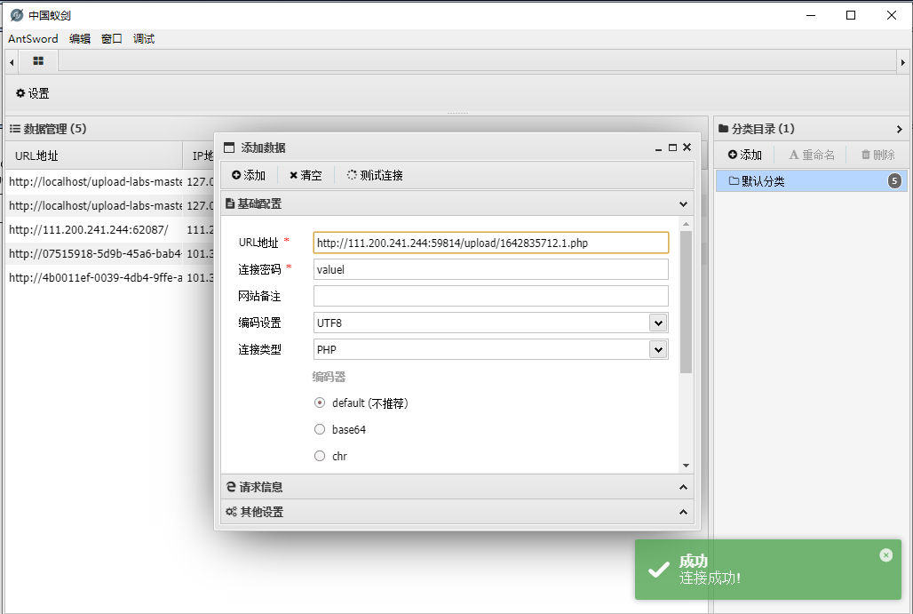Click the 中国蚁剑 app logo icon
The image size is (913, 614).
(17, 15)
